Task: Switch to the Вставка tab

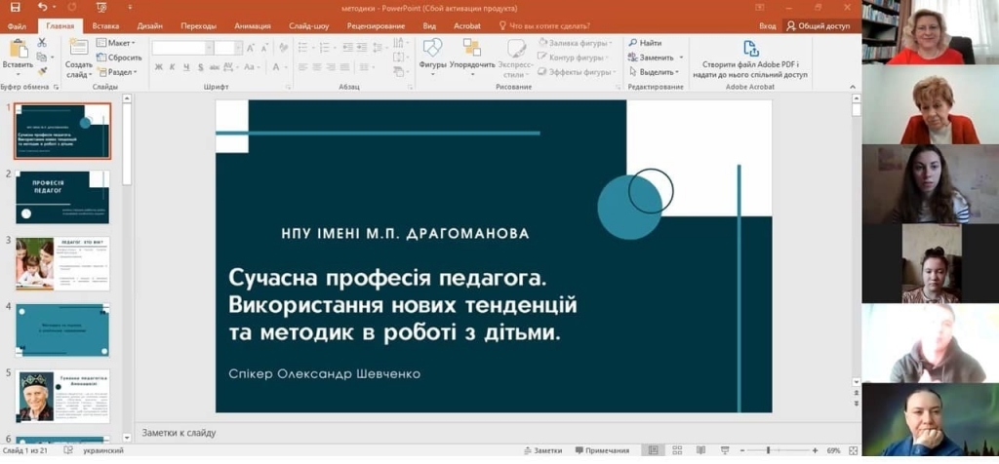Action: tap(105, 26)
